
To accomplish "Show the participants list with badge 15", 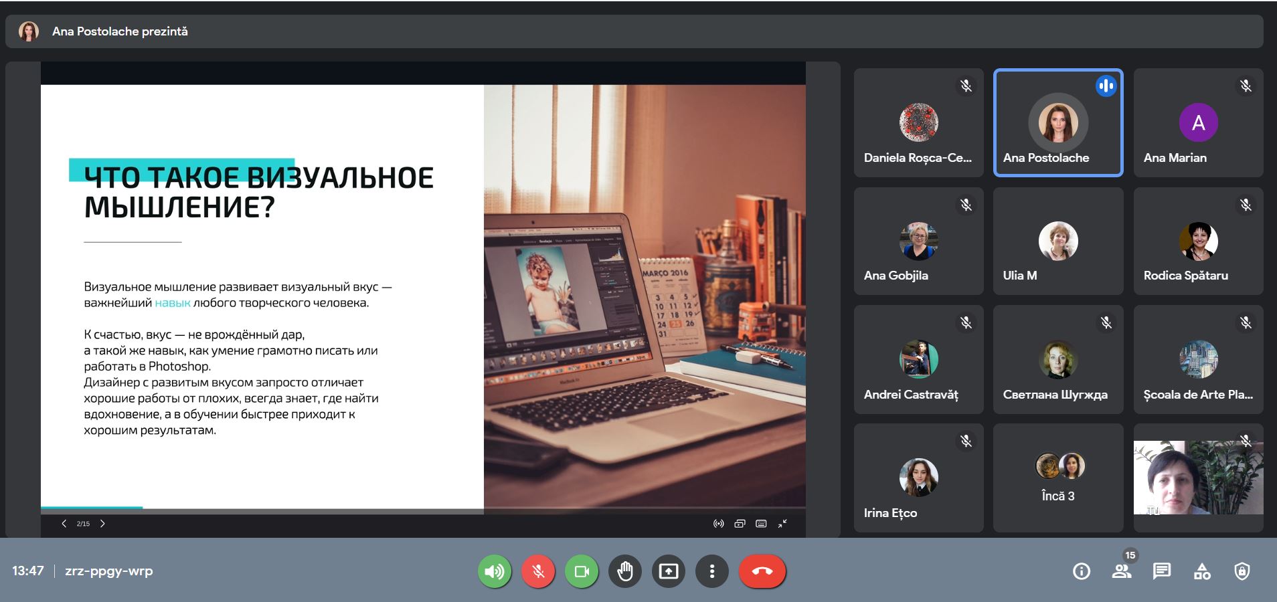I will (1122, 571).
